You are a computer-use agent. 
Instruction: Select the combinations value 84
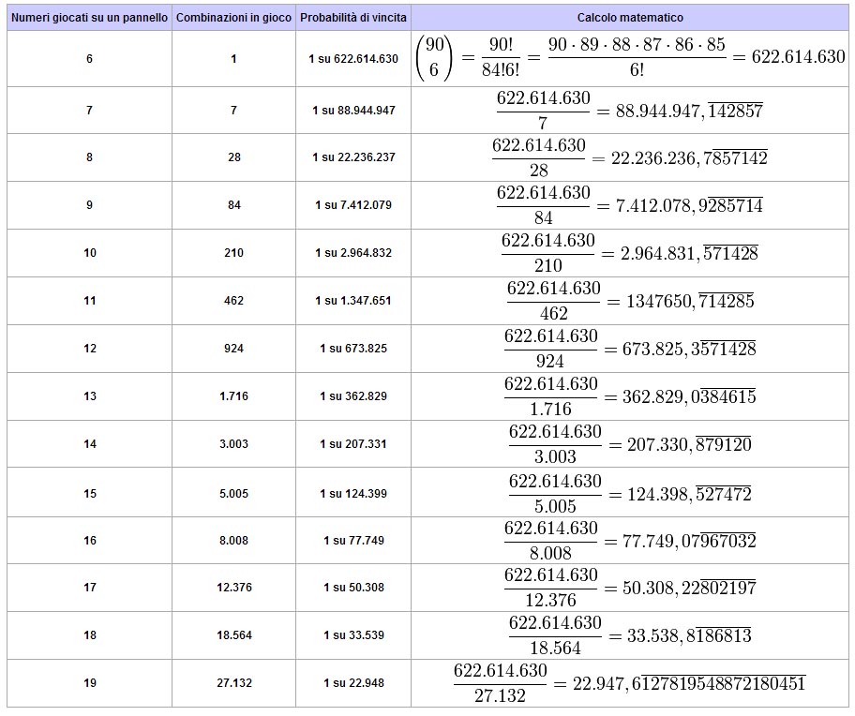(x=233, y=205)
